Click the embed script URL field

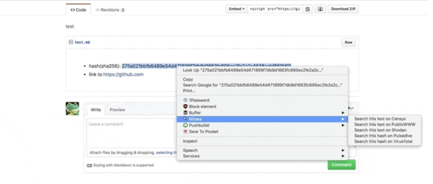[275, 9]
